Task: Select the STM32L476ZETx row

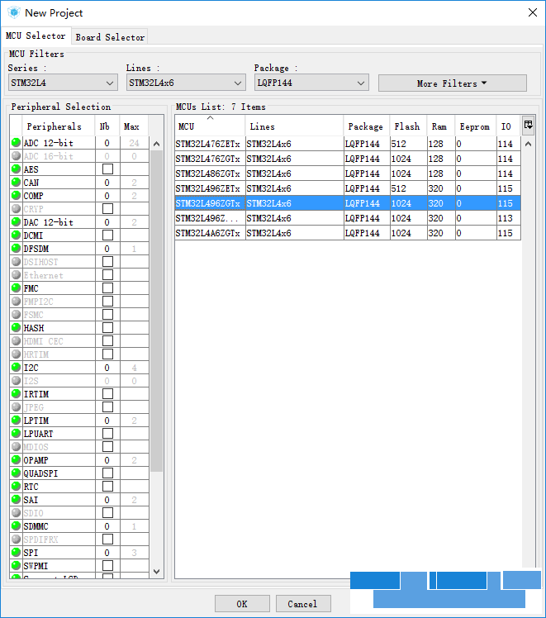Action: click(x=348, y=144)
